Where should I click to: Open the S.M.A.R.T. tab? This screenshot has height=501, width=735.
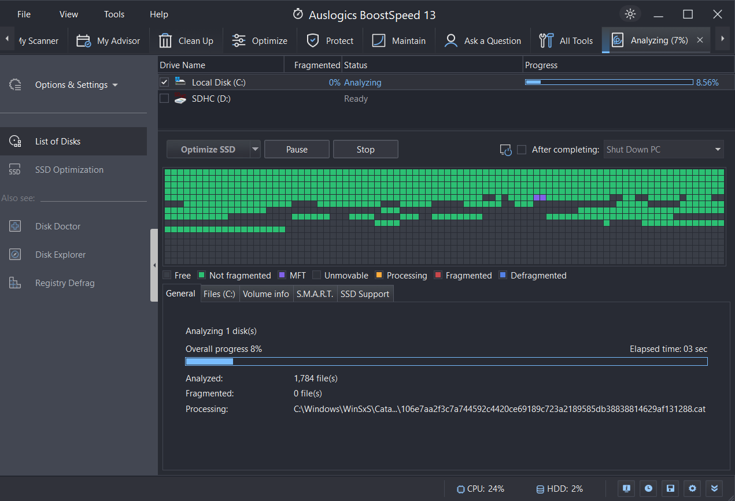(315, 294)
